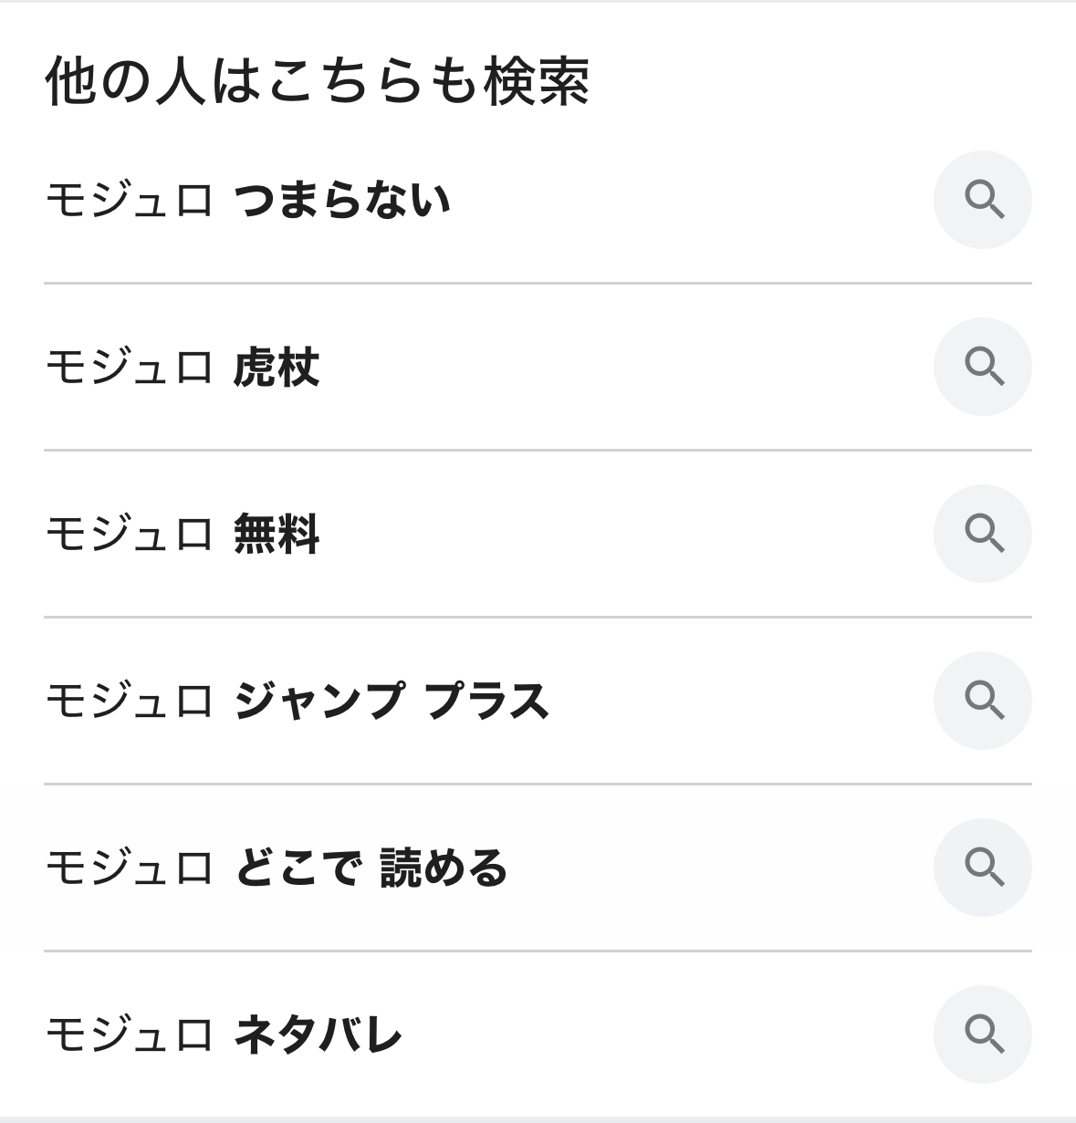Select the どこで 読める suggestion text
Image resolution: width=1076 pixels, height=1123 pixels.
tap(371, 868)
